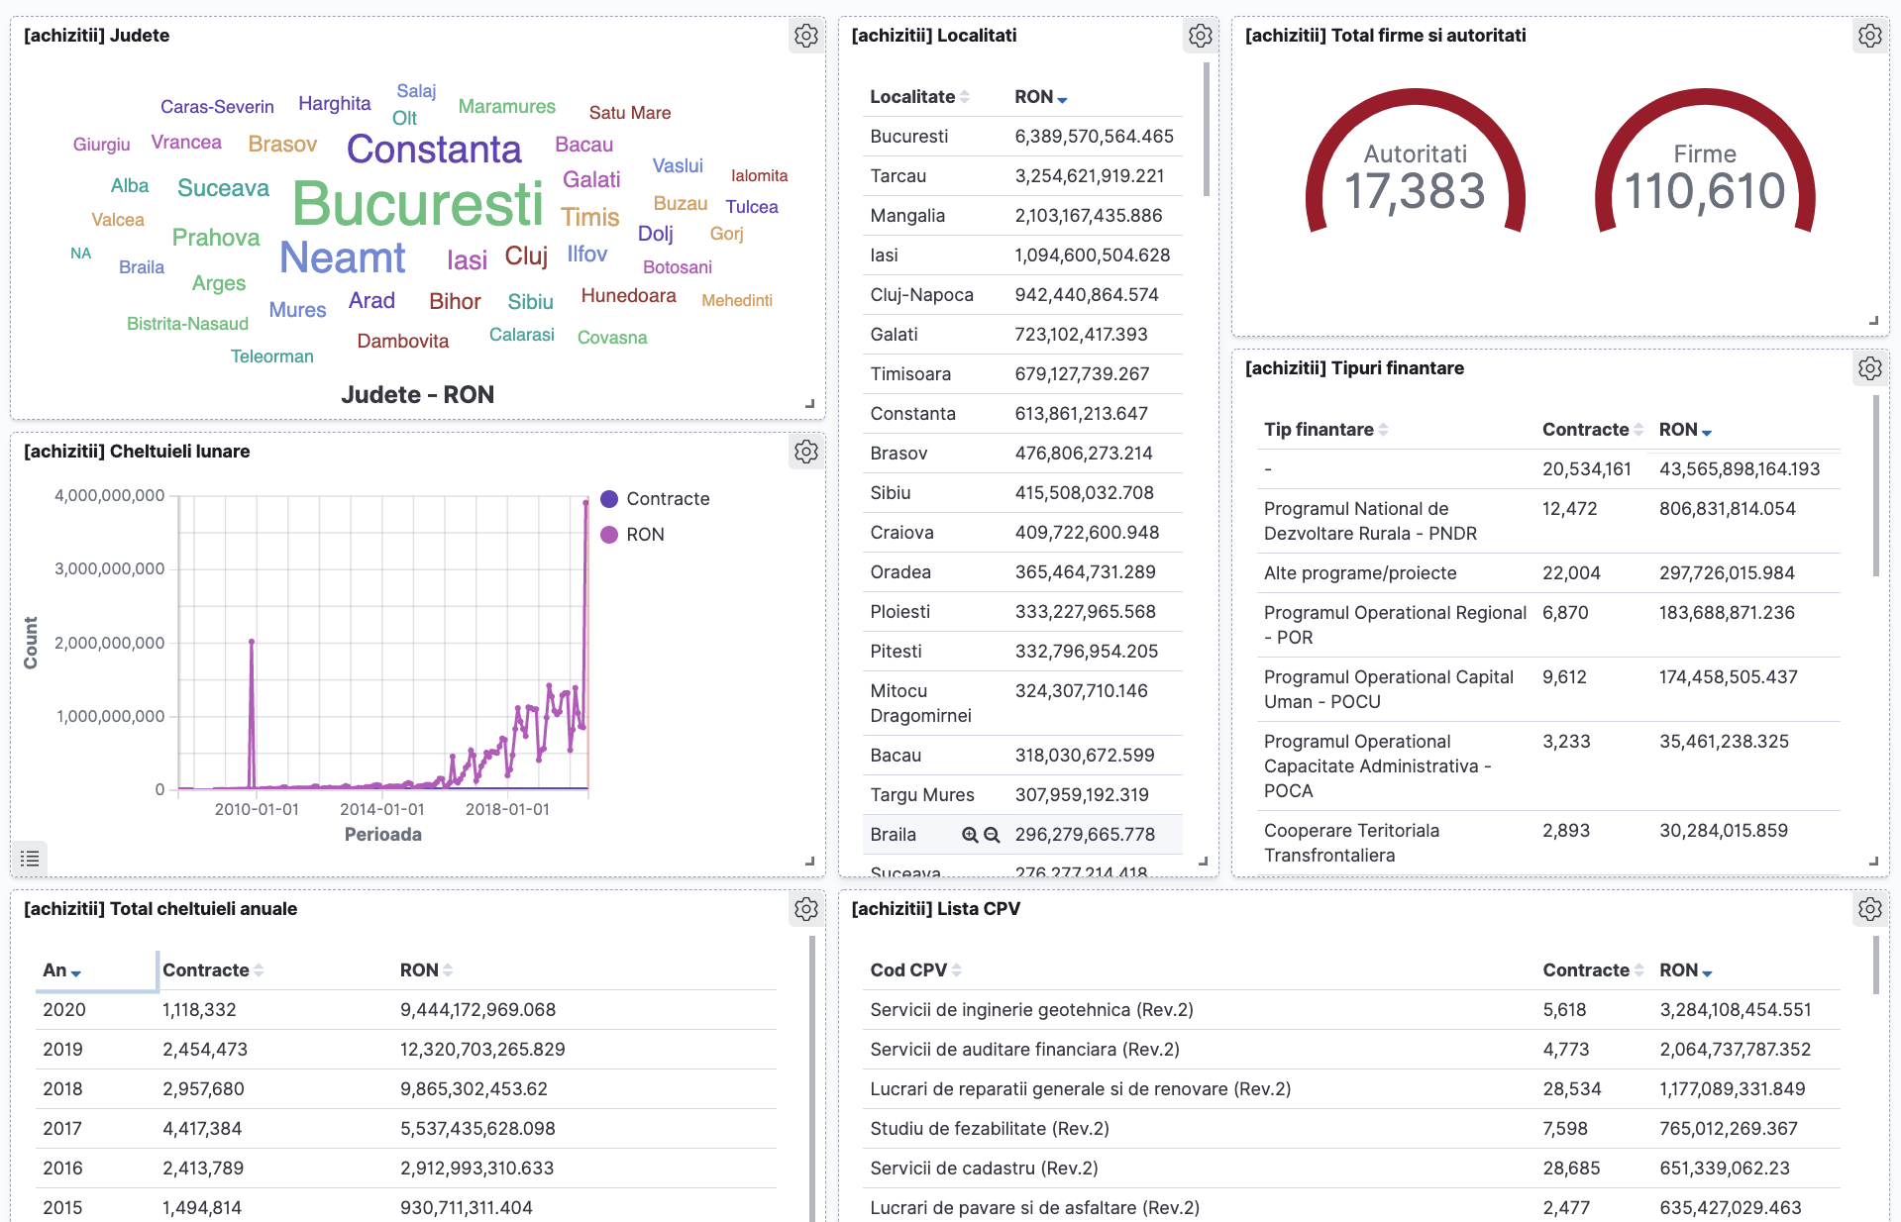This screenshot has width=1901, height=1222.
Task: Select Suceava in the Judete tag cloud
Action: pyautogui.click(x=223, y=188)
